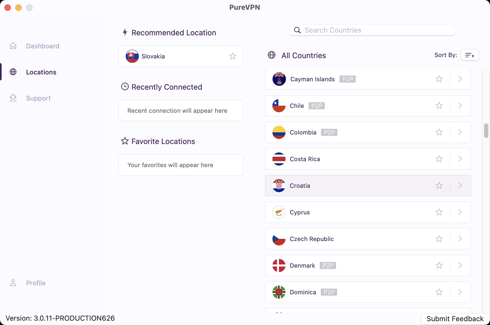Click the Slovakia flag icon
The image size is (490, 325).
tap(132, 56)
